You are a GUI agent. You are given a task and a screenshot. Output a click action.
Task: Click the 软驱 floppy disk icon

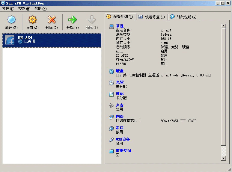(111, 94)
